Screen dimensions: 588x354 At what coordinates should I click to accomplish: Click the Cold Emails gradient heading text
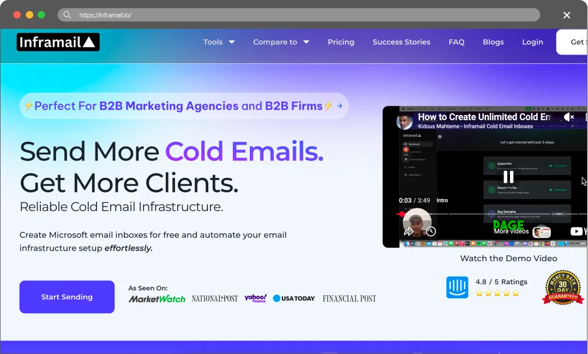(244, 152)
